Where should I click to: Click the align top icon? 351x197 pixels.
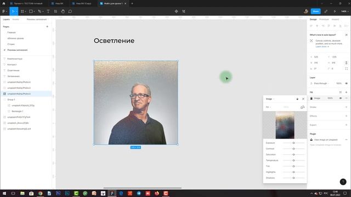point(329,26)
